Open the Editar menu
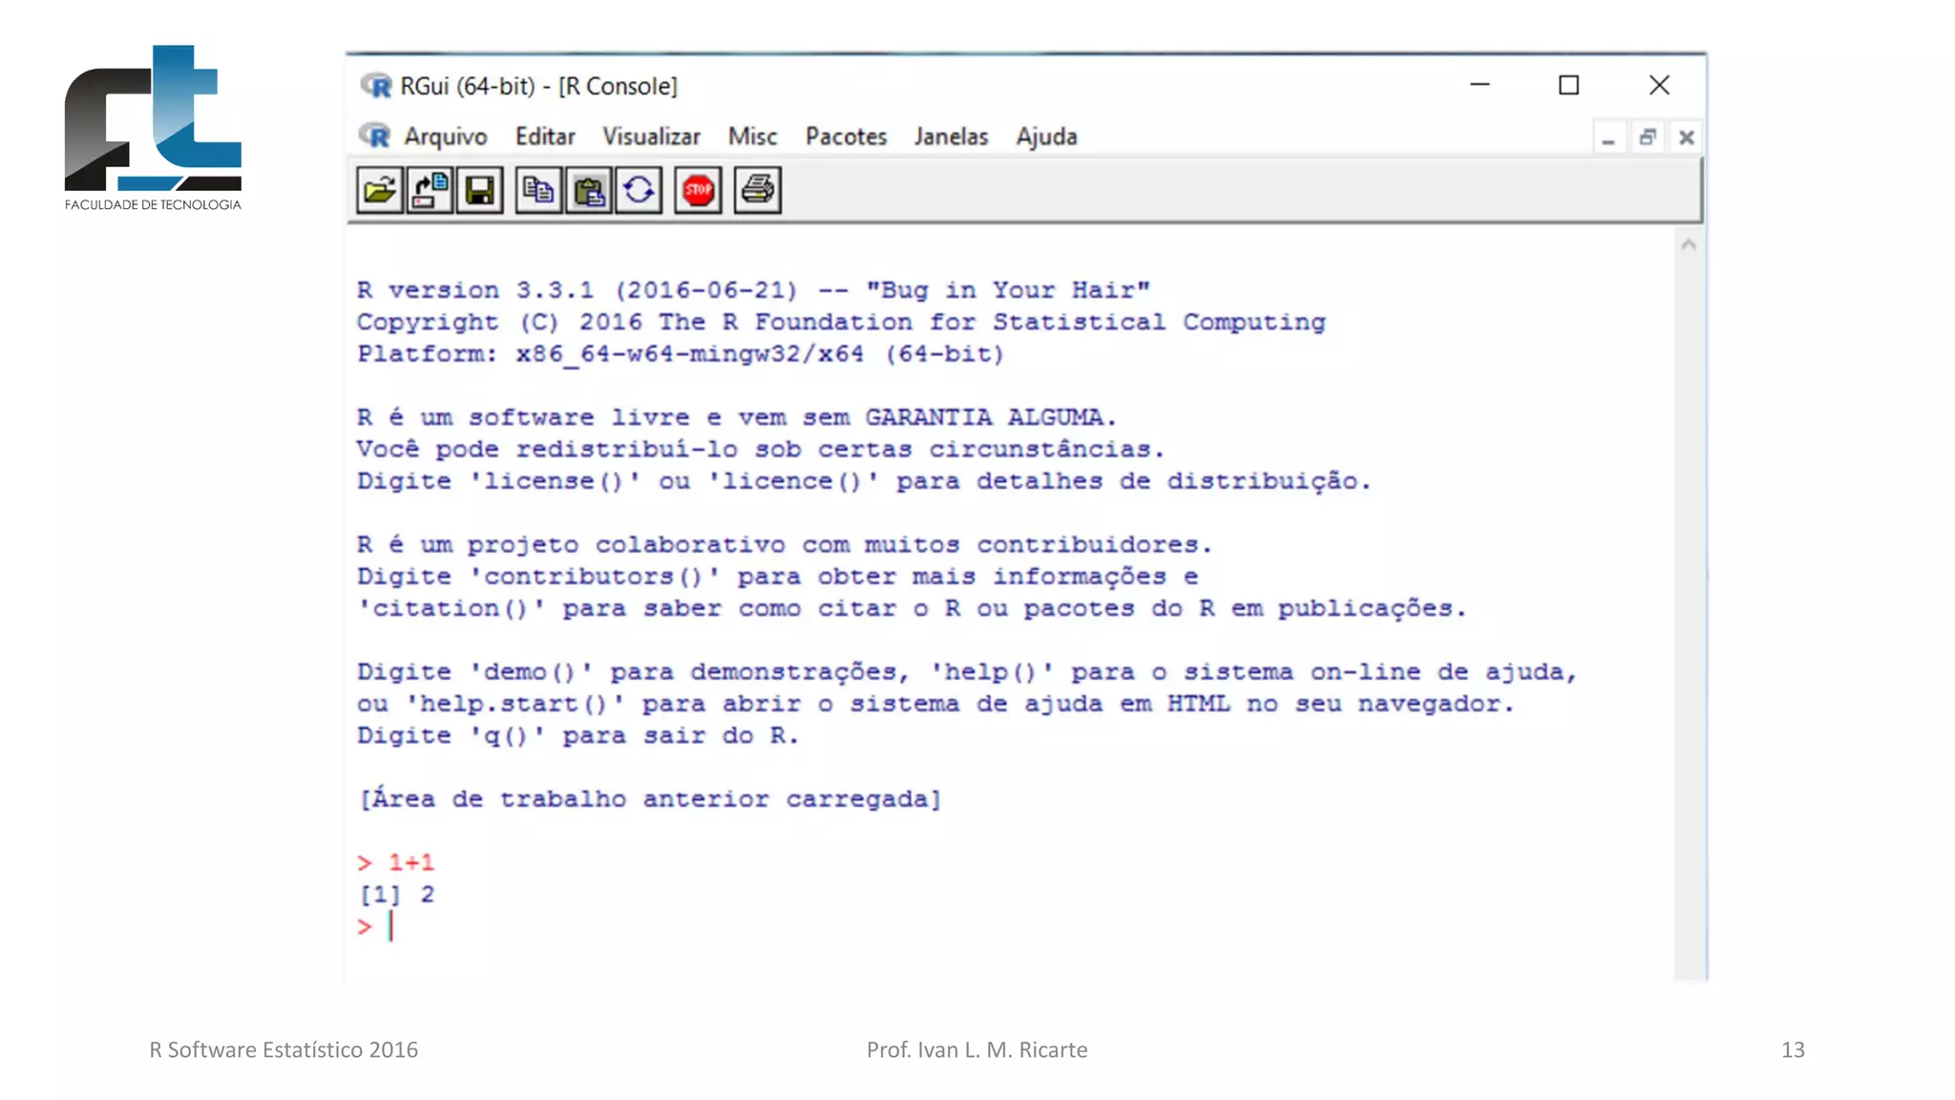Image resolution: width=1955 pixels, height=1100 pixels. tap(545, 137)
